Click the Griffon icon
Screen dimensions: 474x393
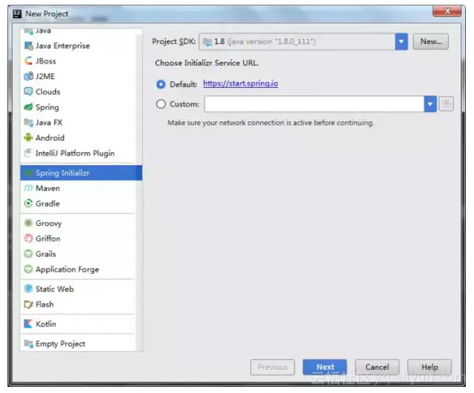[28, 238]
